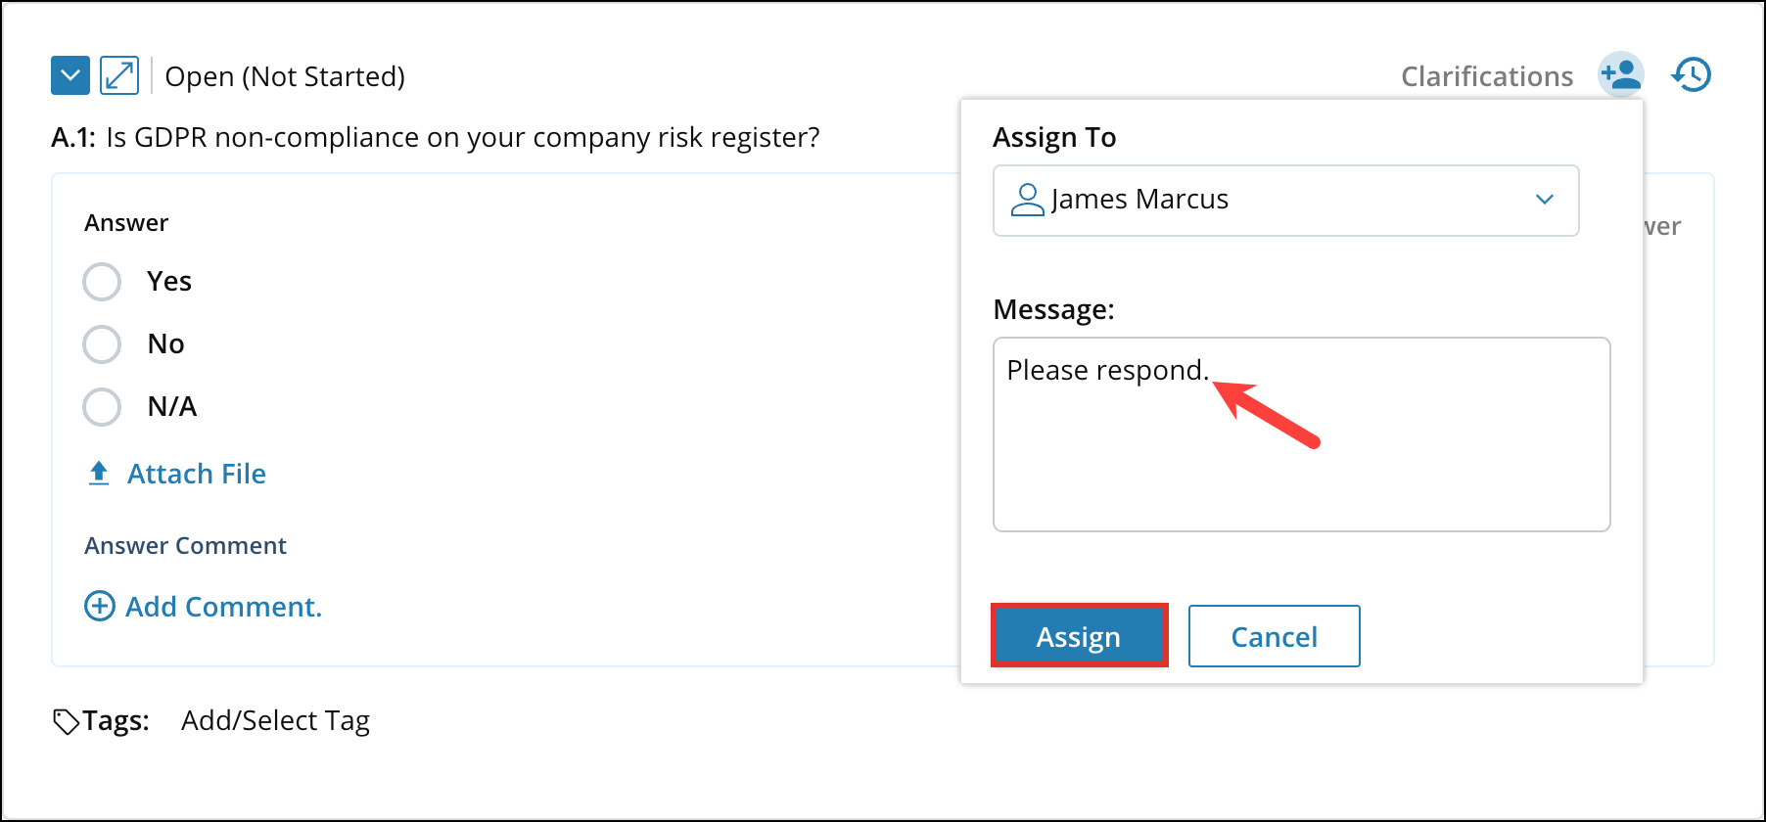Click the Attach File link

(x=196, y=474)
